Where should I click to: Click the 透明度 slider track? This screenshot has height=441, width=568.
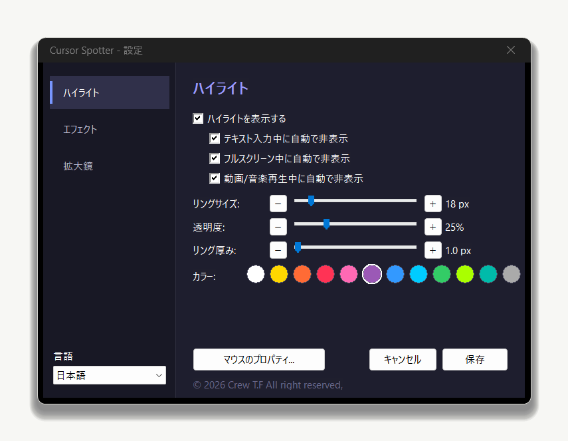(355, 223)
